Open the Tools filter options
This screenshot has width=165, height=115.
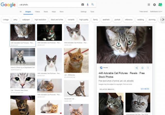(92, 12)
